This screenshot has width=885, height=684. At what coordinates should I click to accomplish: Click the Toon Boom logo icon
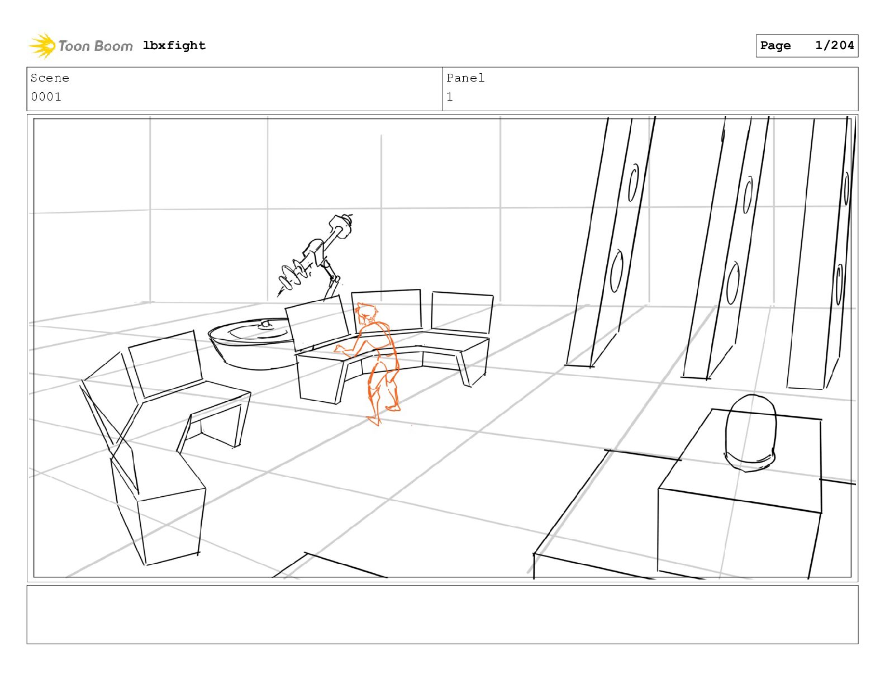[42, 46]
